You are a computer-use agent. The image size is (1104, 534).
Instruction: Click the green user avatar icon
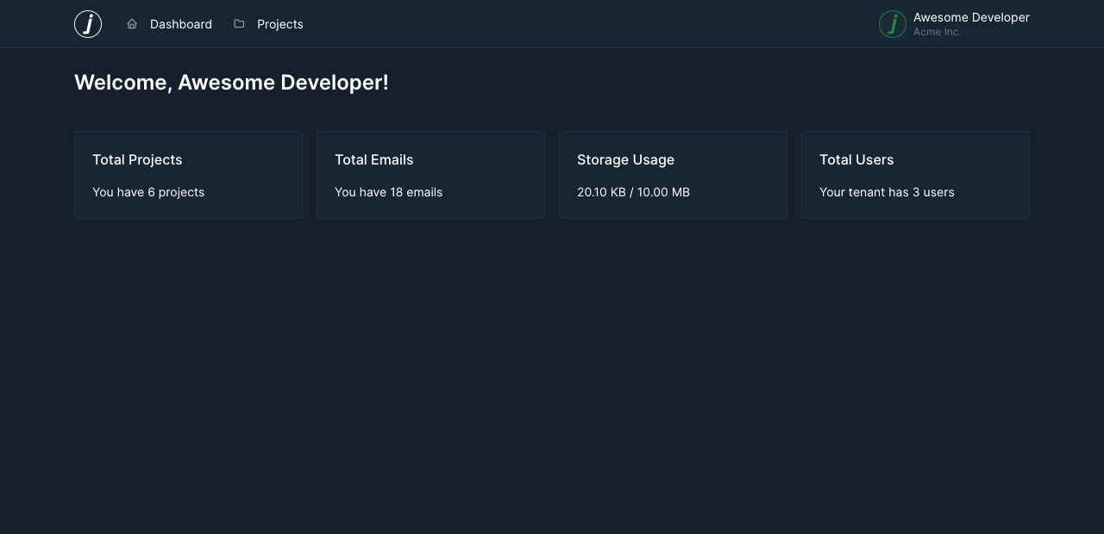click(893, 24)
